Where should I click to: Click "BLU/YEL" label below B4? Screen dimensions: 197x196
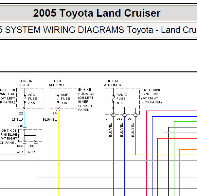point(50,120)
